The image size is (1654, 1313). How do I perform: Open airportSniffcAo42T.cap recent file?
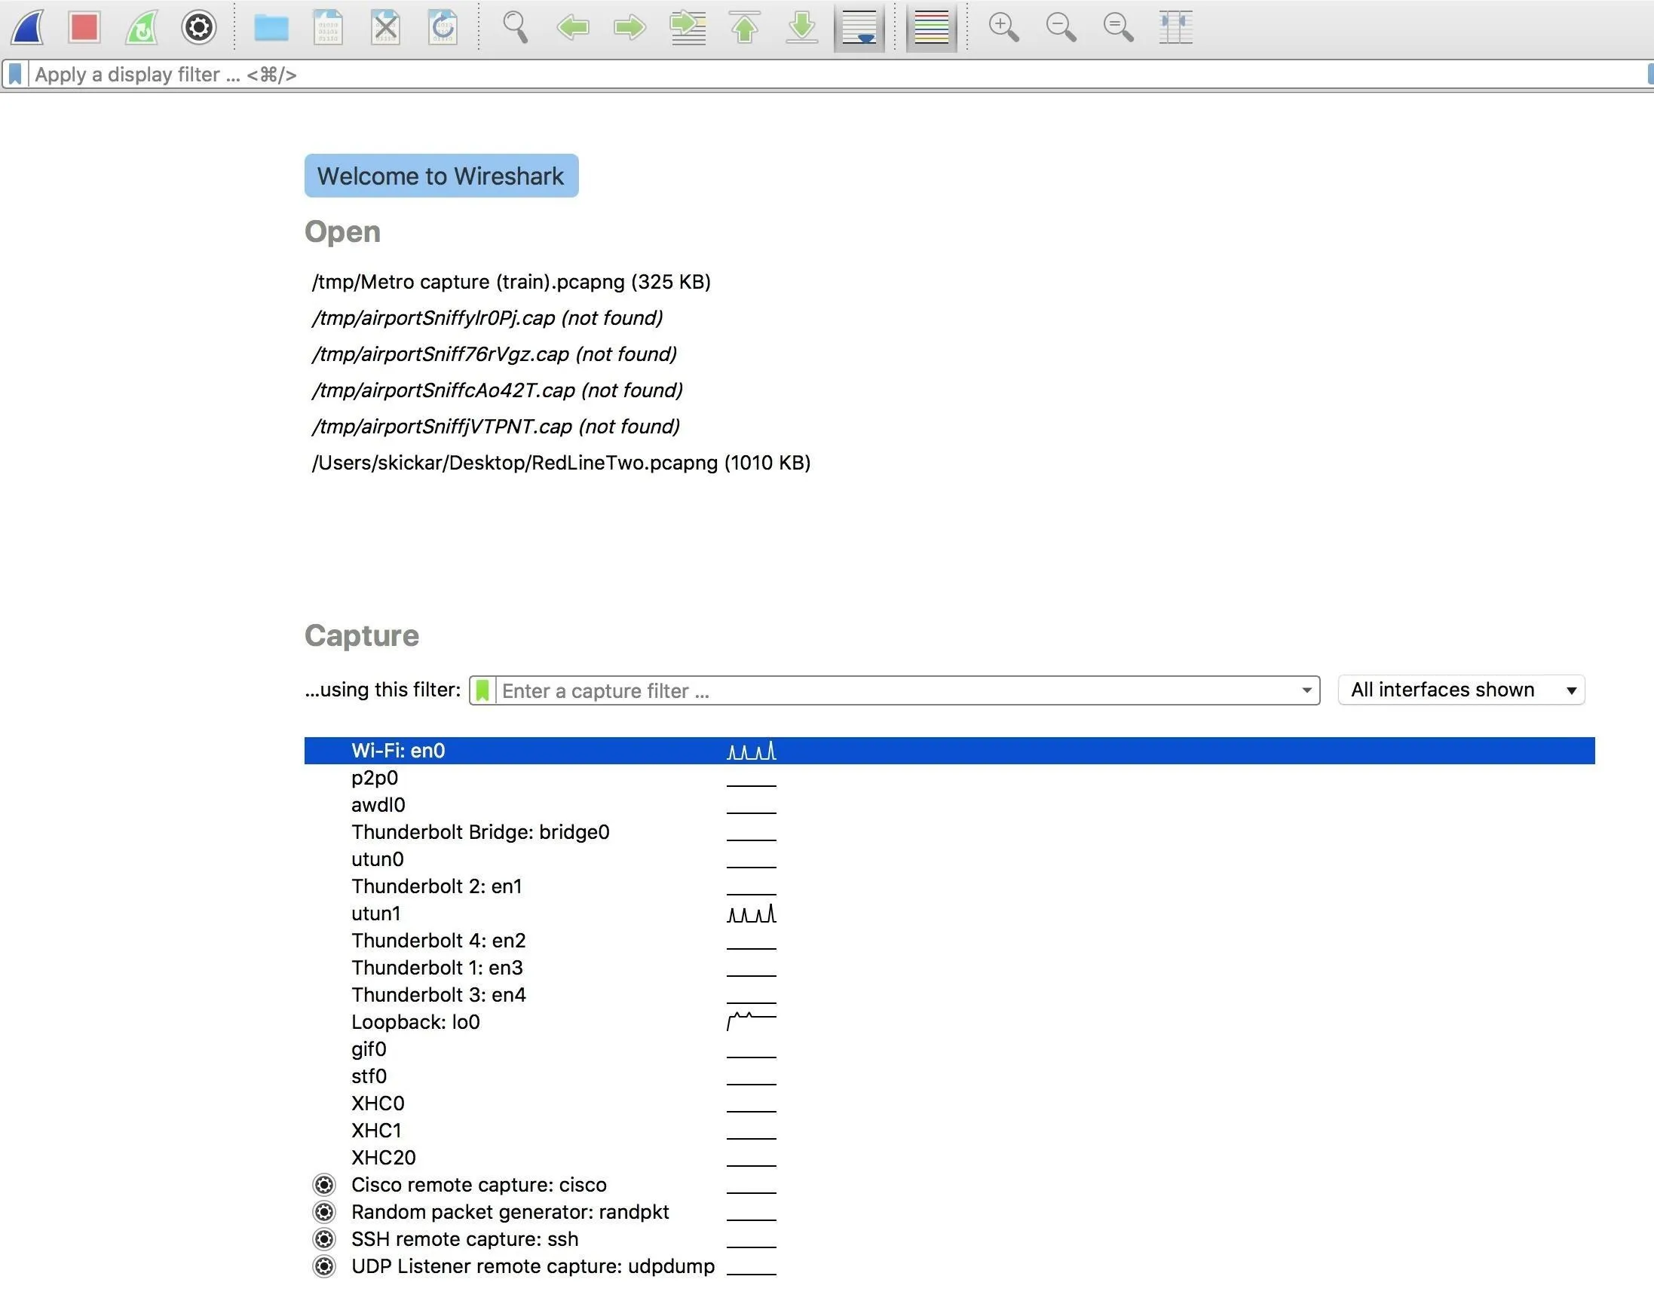[497, 390]
